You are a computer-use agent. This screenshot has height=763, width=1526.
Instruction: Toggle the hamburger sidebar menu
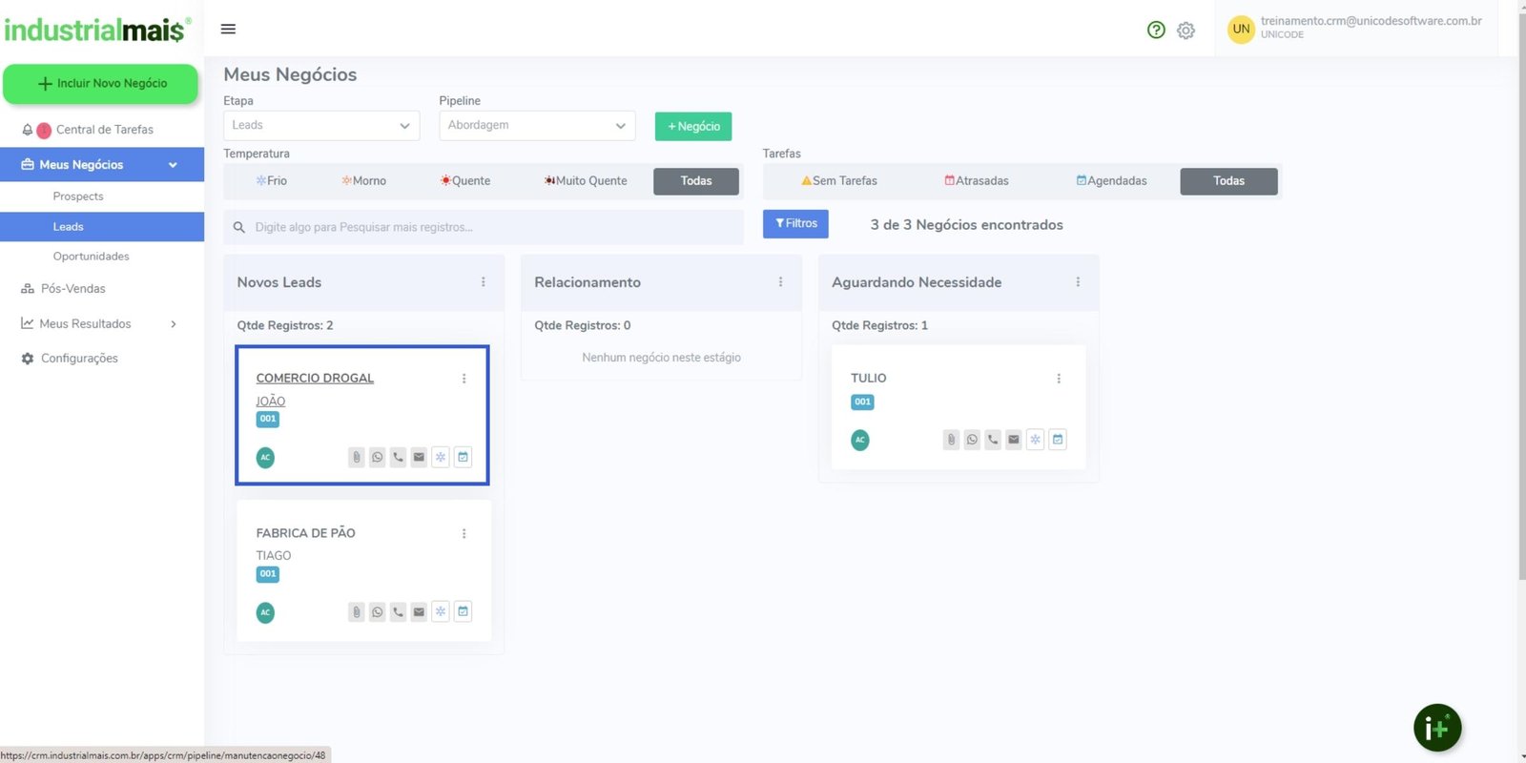[x=228, y=29]
